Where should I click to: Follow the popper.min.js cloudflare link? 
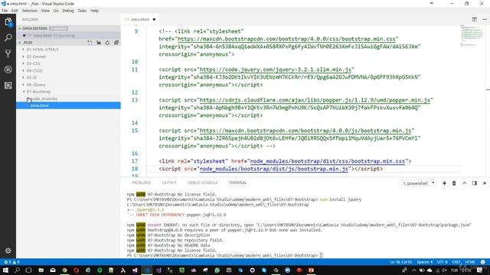315,100
